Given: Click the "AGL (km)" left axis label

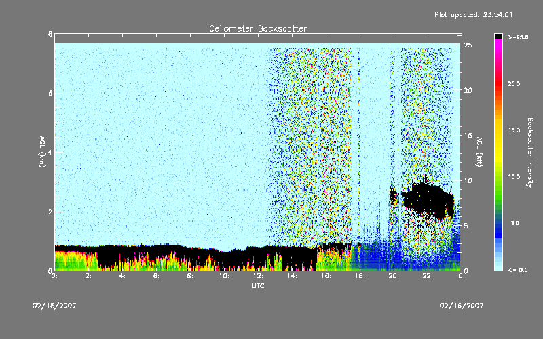Looking at the screenshot, I should pos(42,152).
